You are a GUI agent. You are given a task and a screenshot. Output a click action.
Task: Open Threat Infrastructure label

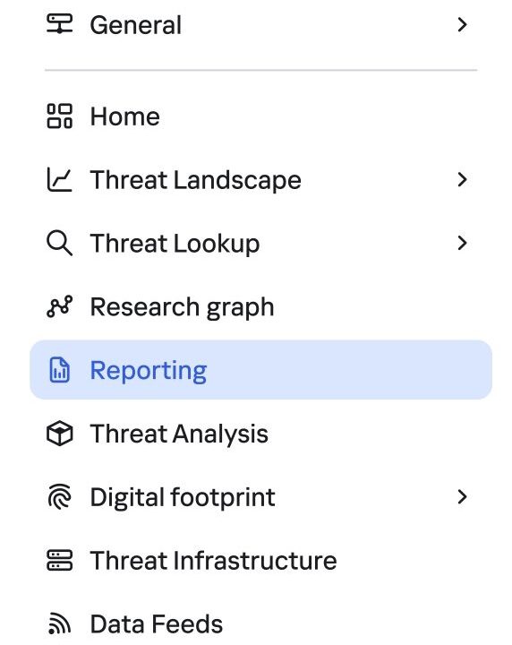pos(213,560)
